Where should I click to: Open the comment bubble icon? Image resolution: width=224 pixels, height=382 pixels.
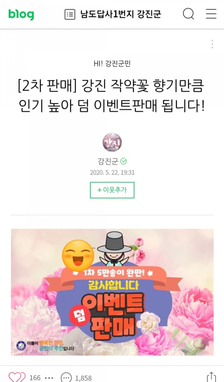pos(66,378)
